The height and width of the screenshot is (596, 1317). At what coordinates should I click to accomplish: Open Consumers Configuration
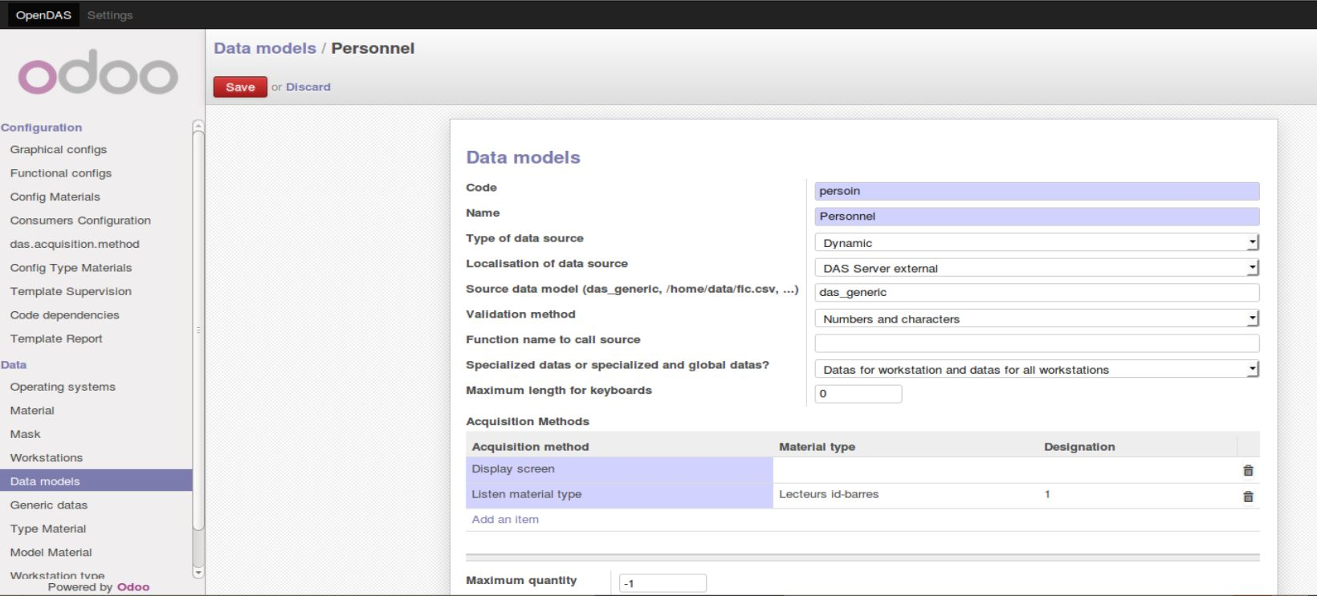(x=80, y=221)
